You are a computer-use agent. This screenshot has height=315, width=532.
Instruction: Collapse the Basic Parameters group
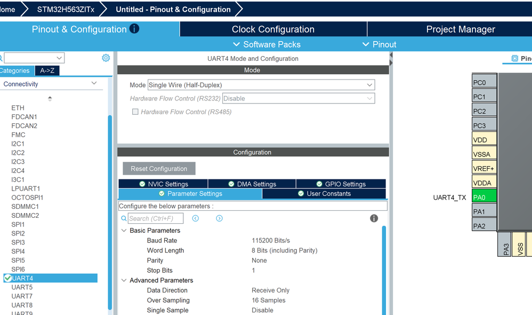(x=124, y=231)
